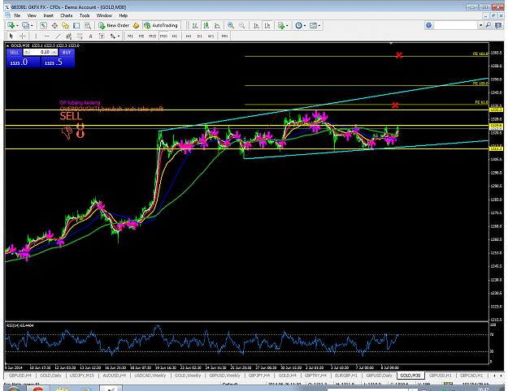Show the Market Watch window icon

pos(43,25)
